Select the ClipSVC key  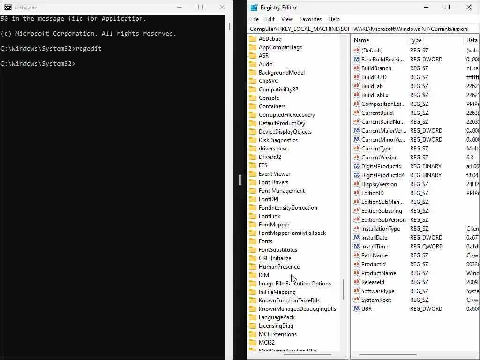coord(269,81)
